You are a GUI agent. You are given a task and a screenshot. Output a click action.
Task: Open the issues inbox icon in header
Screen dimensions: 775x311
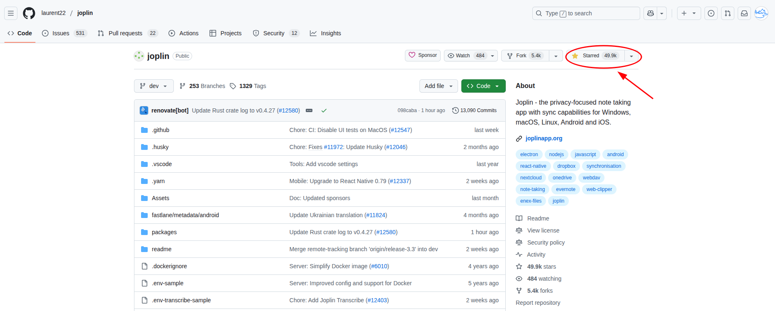tap(711, 13)
